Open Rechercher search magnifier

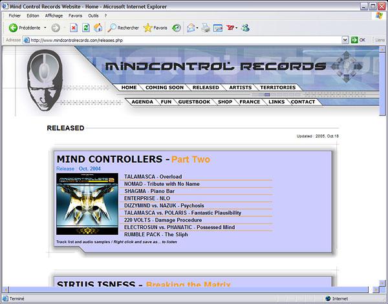tap(112, 28)
